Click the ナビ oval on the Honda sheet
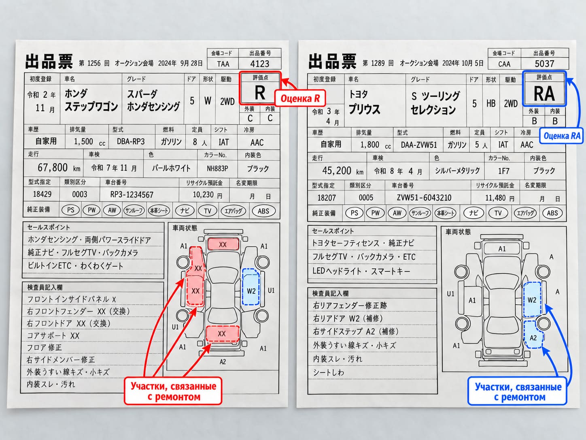The height and width of the screenshot is (440, 586). tap(185, 210)
